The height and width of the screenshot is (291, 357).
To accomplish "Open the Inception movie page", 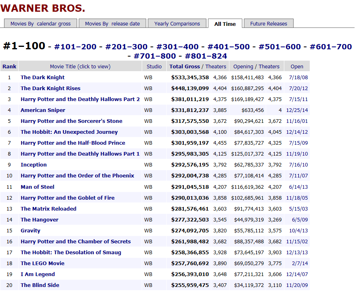I will point(34,165).
